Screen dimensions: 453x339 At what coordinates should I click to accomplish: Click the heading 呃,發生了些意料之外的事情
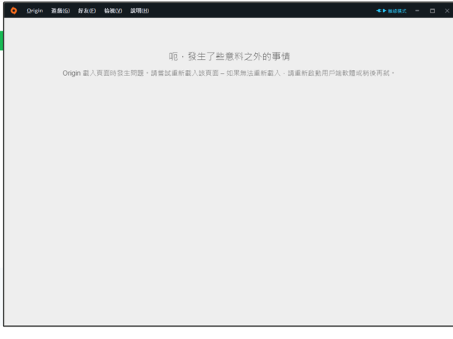[229, 56]
